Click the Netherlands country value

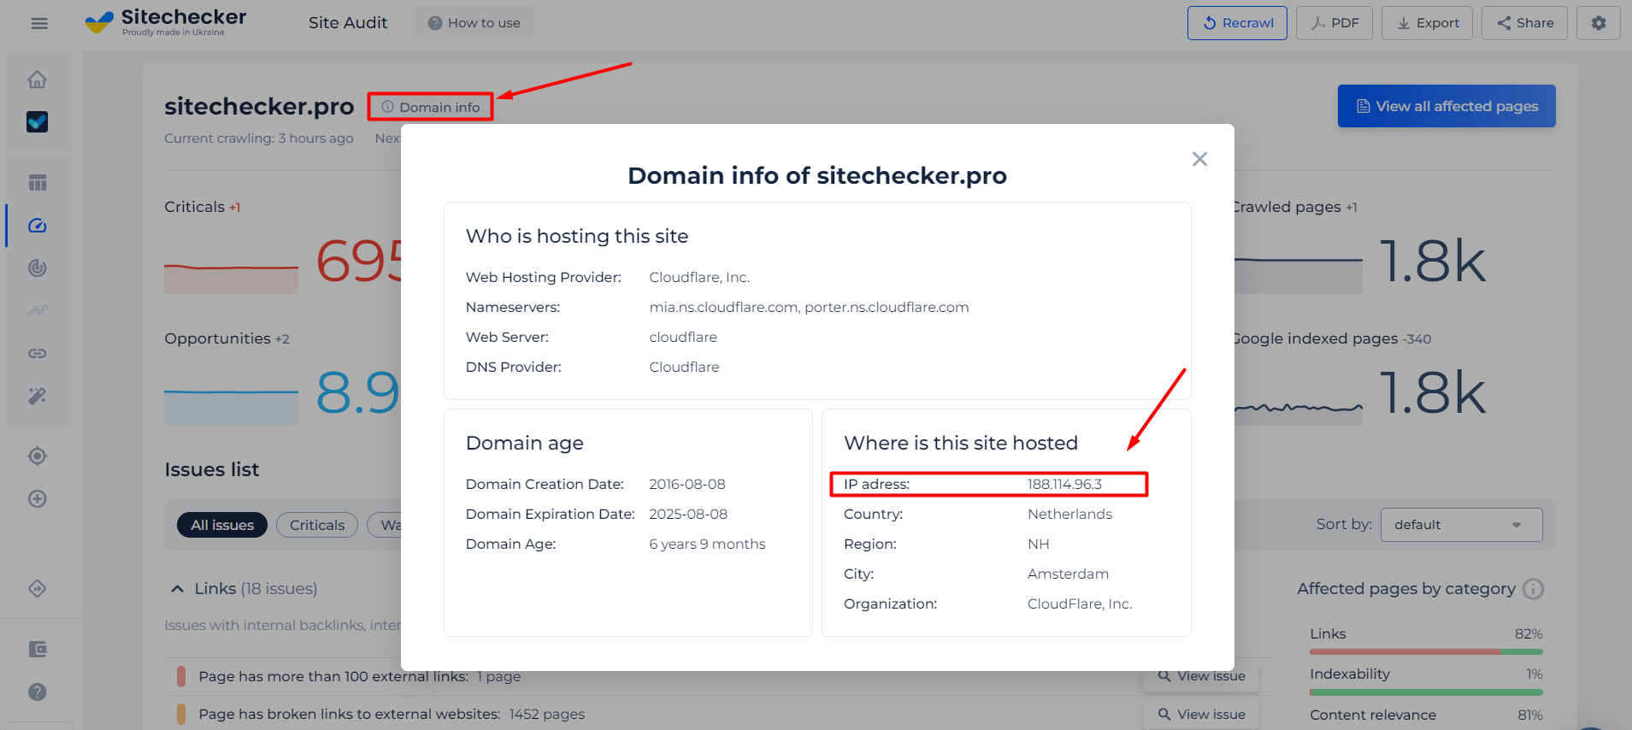pos(1069,514)
